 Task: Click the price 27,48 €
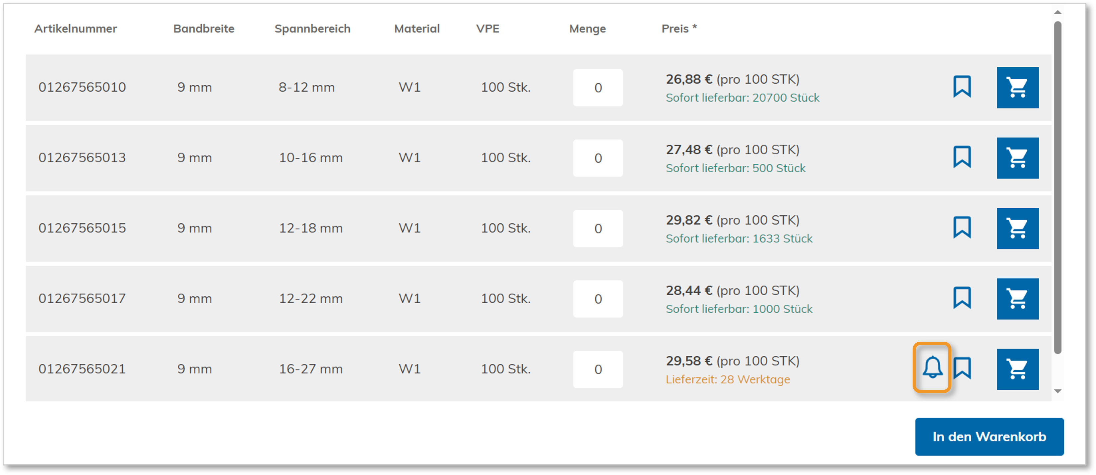689,150
